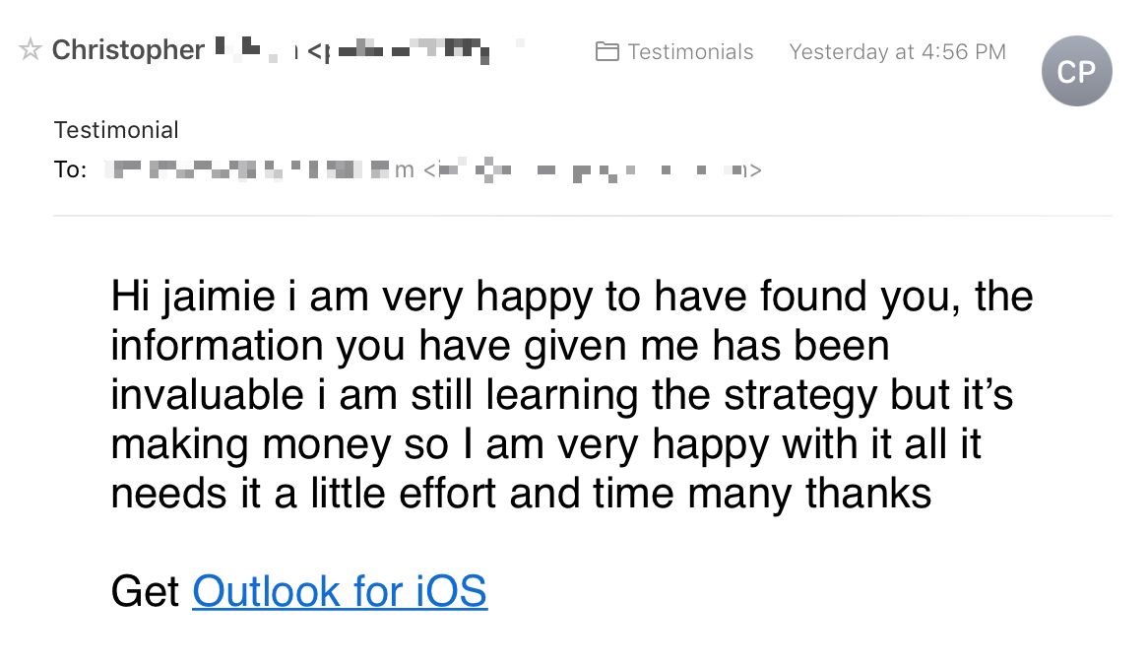Click the word Get before the link
The image size is (1148, 668).
pyautogui.click(x=145, y=591)
